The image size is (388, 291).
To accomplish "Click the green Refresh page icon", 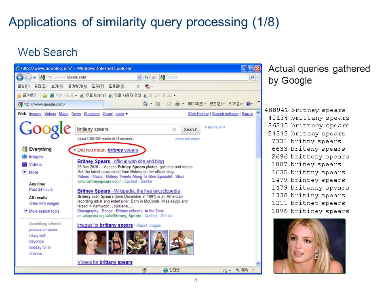I will pos(146,77).
